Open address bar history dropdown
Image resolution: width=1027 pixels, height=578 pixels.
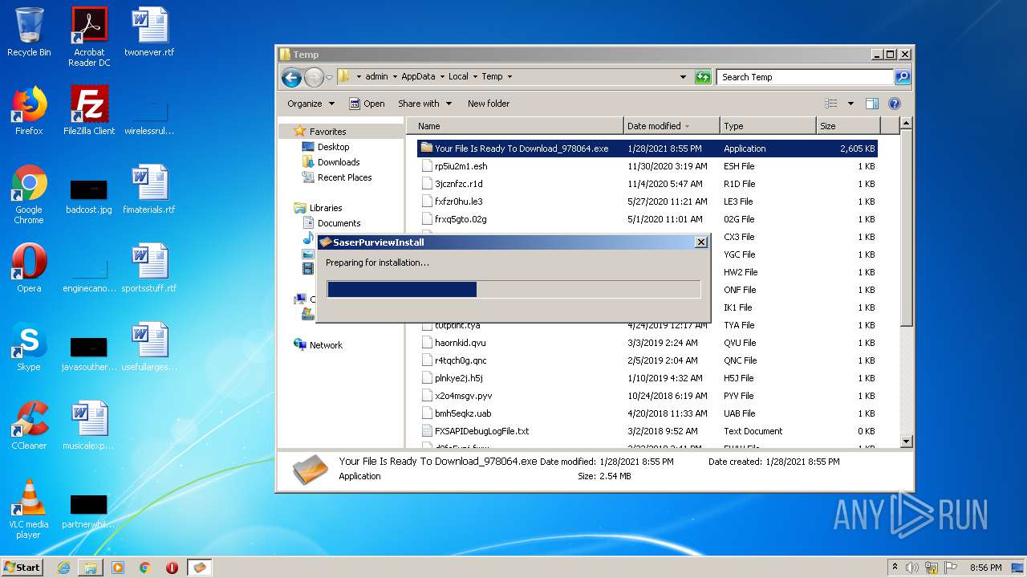pyautogui.click(x=683, y=77)
